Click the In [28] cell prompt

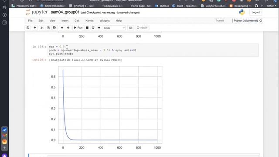pyautogui.click(x=39, y=47)
